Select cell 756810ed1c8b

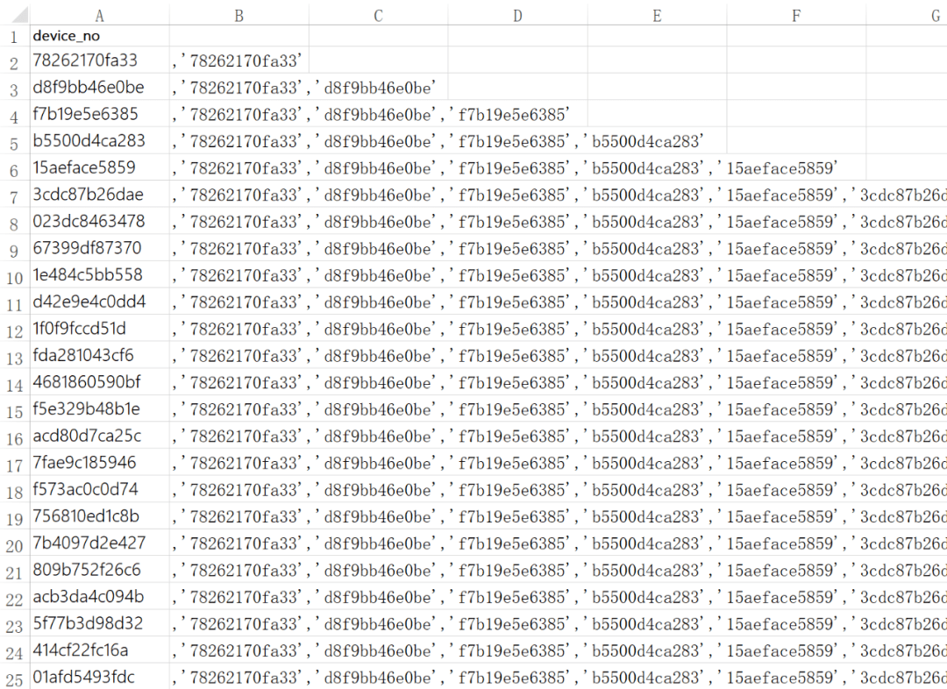point(100,515)
